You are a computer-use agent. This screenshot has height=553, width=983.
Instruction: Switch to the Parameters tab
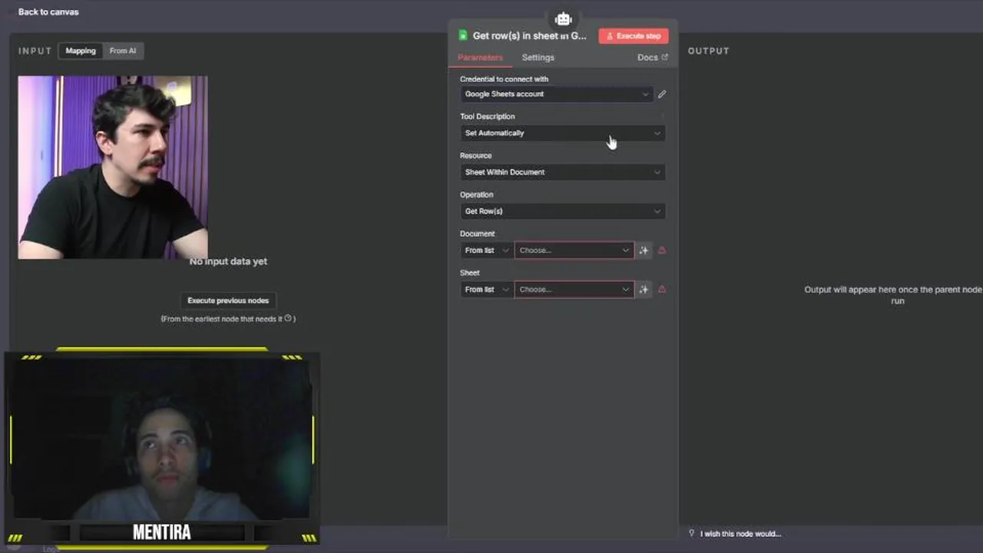480,58
